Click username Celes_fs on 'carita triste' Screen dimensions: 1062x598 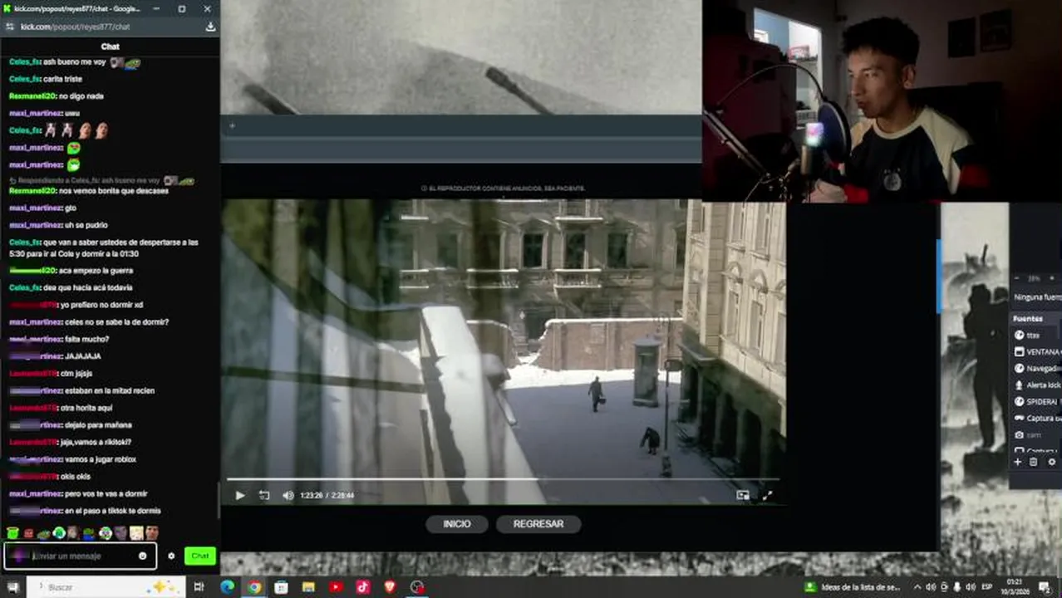(25, 79)
